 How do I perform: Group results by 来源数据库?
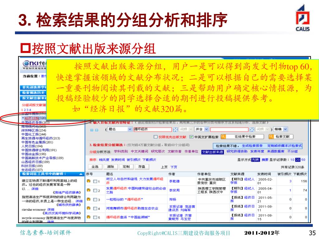pyautogui.click(x=275, y=152)
